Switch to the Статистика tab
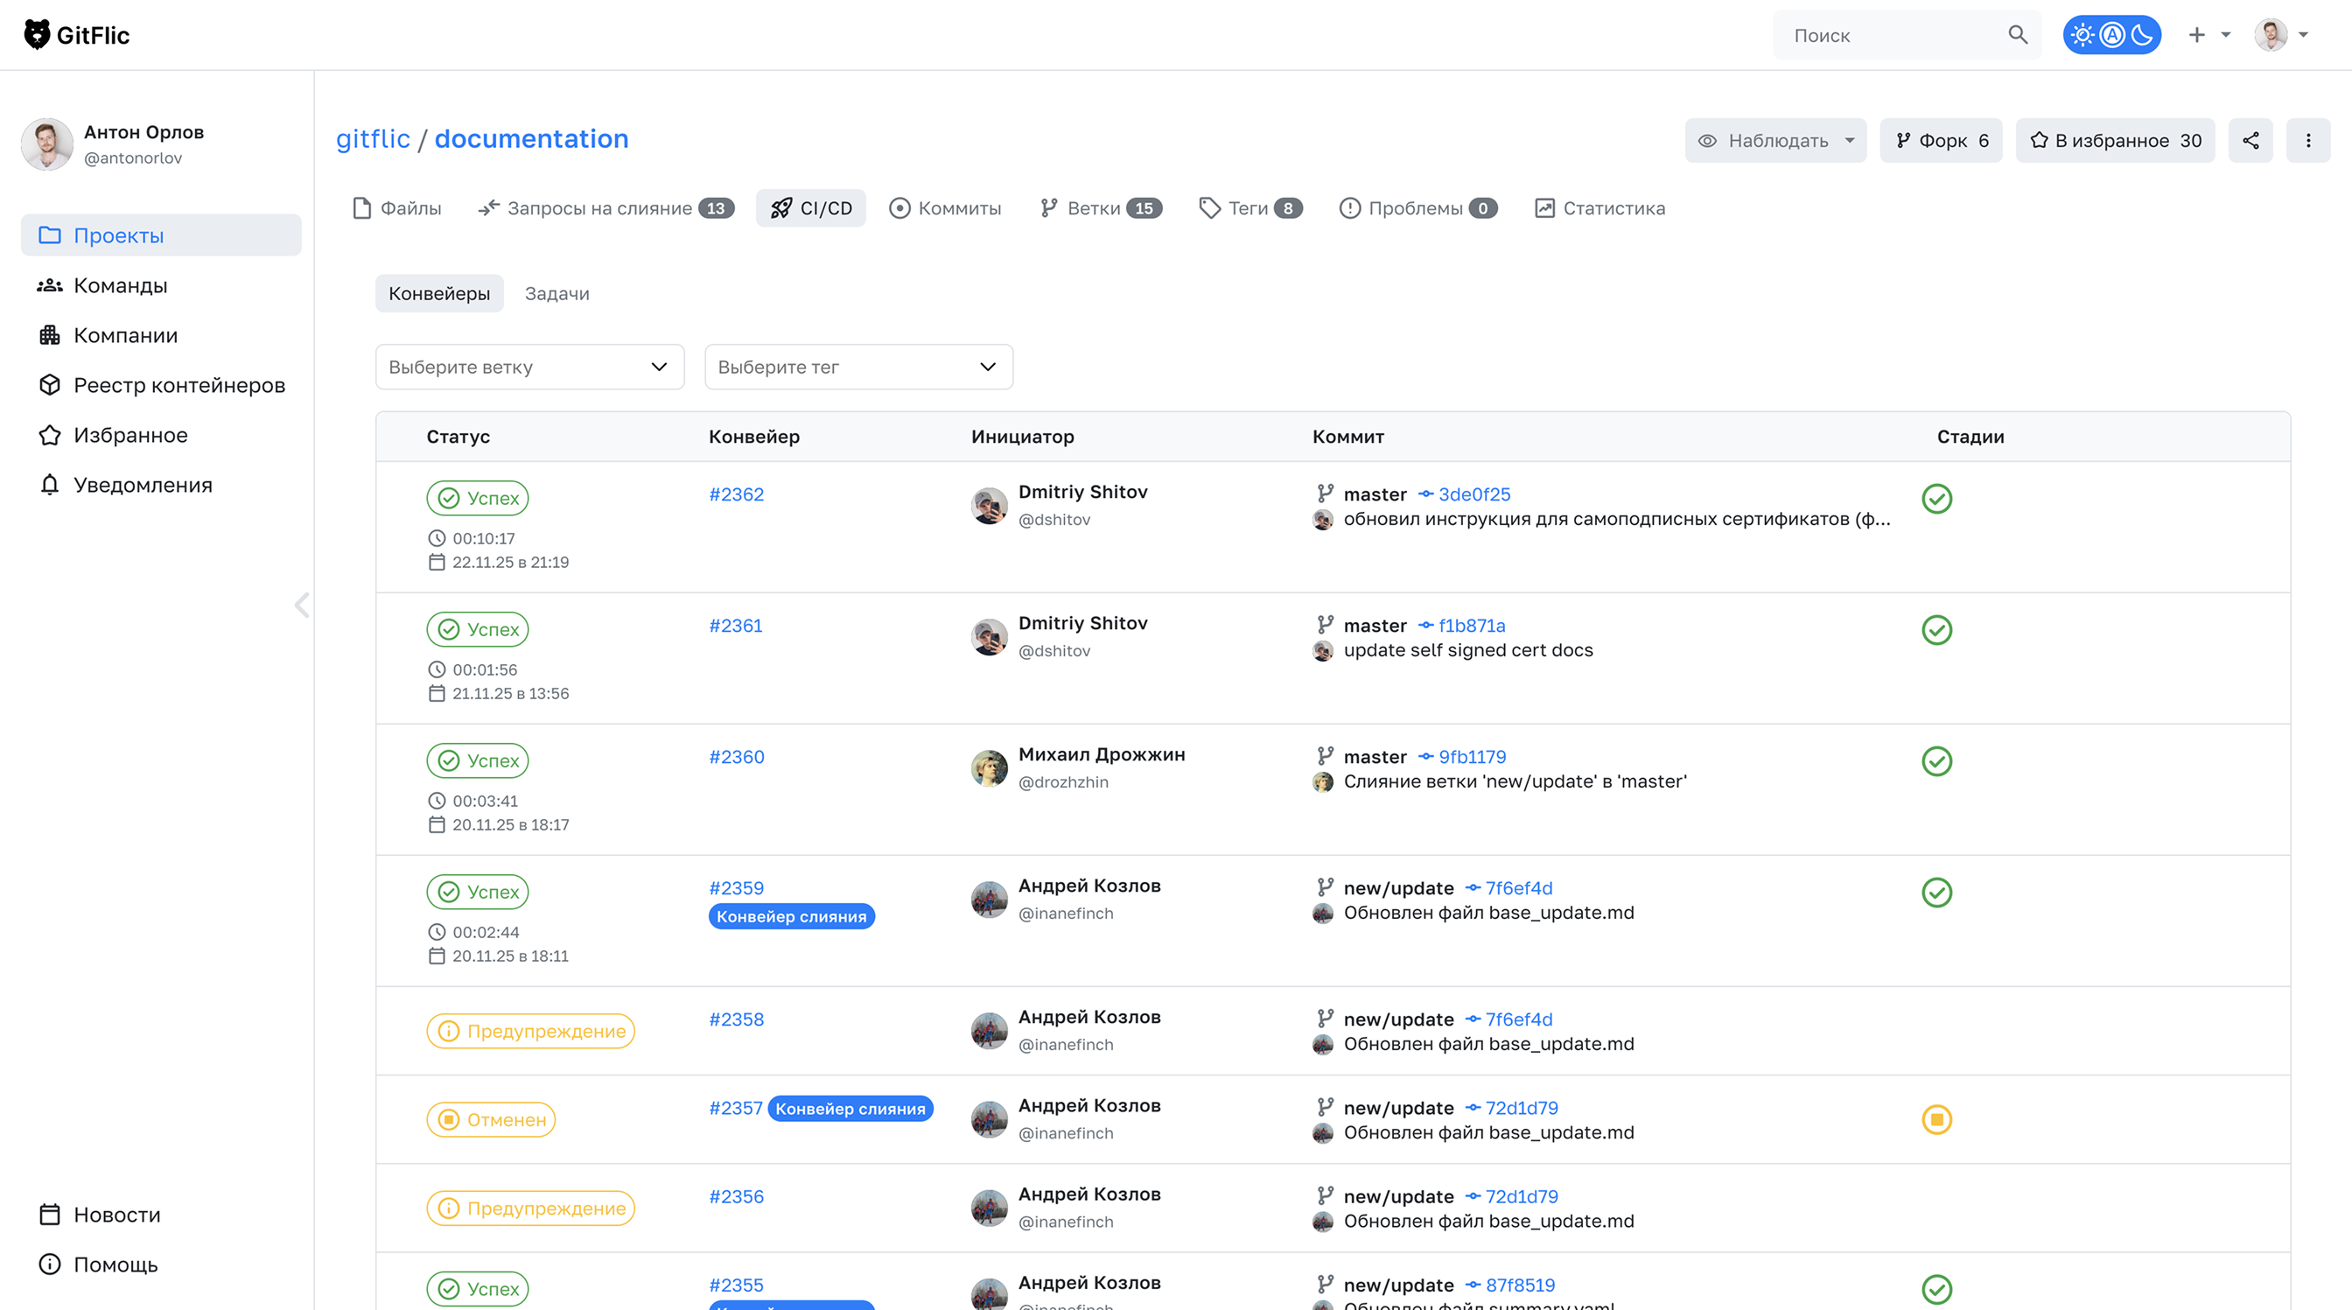This screenshot has height=1310, width=2352. click(x=1599, y=208)
